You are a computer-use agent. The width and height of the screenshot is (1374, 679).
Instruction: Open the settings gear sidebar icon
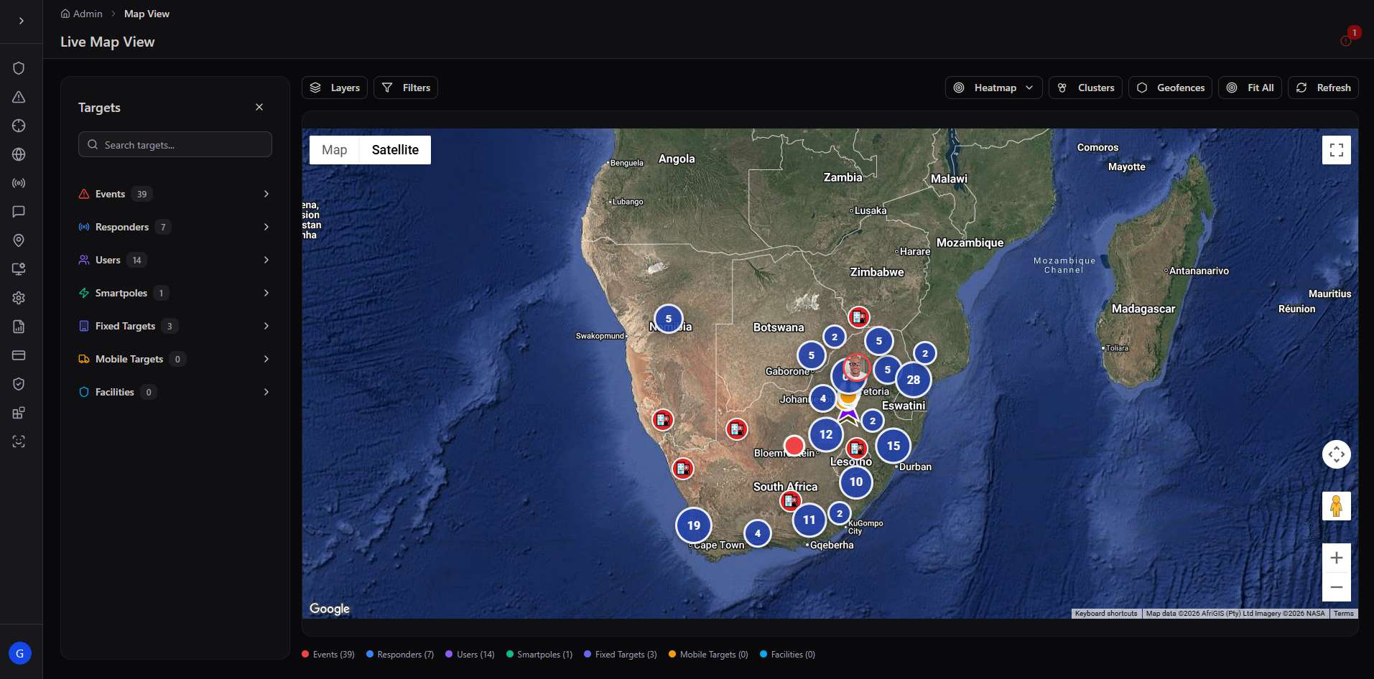[19, 298]
